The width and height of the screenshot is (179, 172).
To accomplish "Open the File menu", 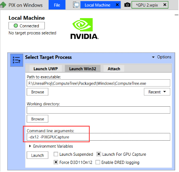I will click(57, 5).
